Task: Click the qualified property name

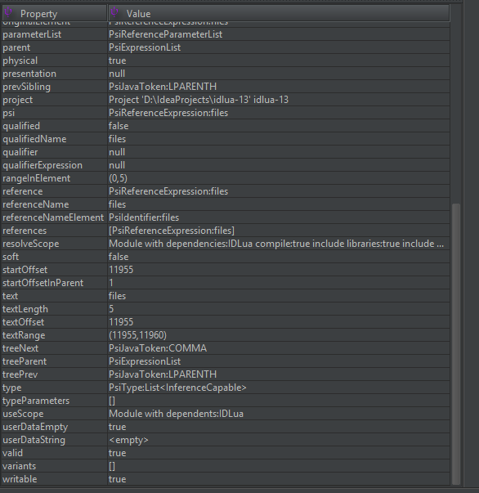Action: (x=21, y=126)
